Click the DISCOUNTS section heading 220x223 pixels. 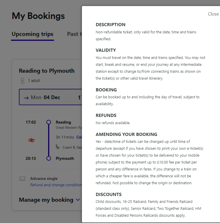pos(109,194)
